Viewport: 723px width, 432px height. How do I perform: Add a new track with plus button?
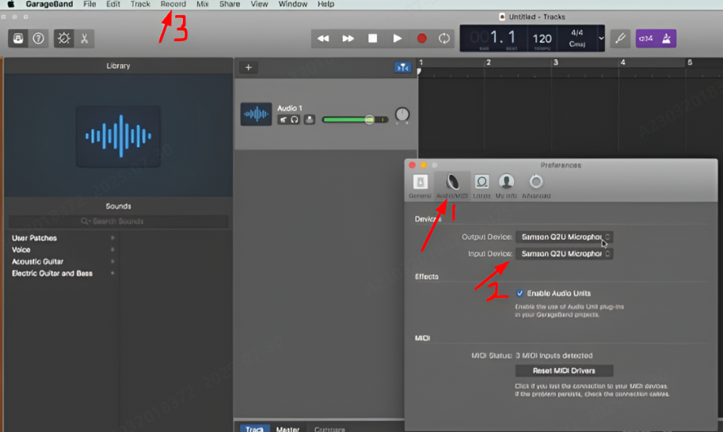249,68
